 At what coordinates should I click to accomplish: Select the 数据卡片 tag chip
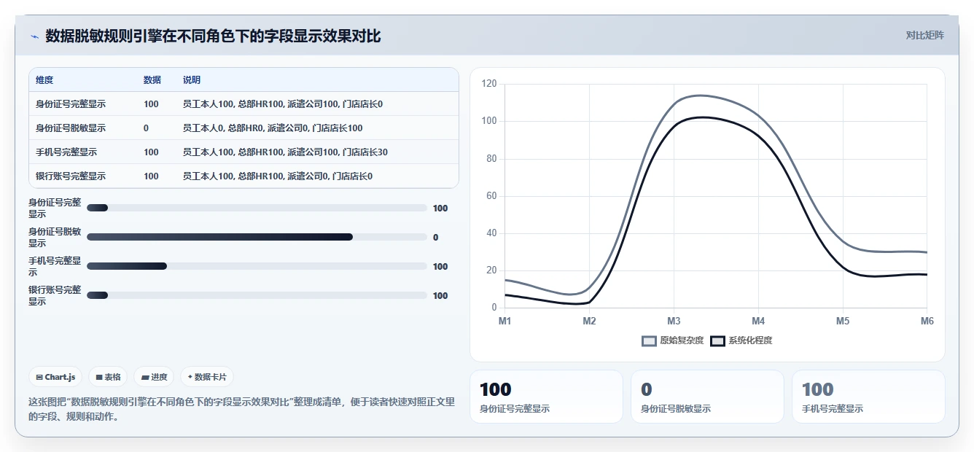[207, 377]
